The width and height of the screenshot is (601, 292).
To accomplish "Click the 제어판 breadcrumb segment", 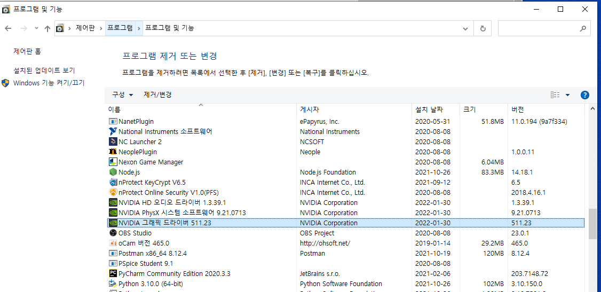I will [x=85, y=28].
